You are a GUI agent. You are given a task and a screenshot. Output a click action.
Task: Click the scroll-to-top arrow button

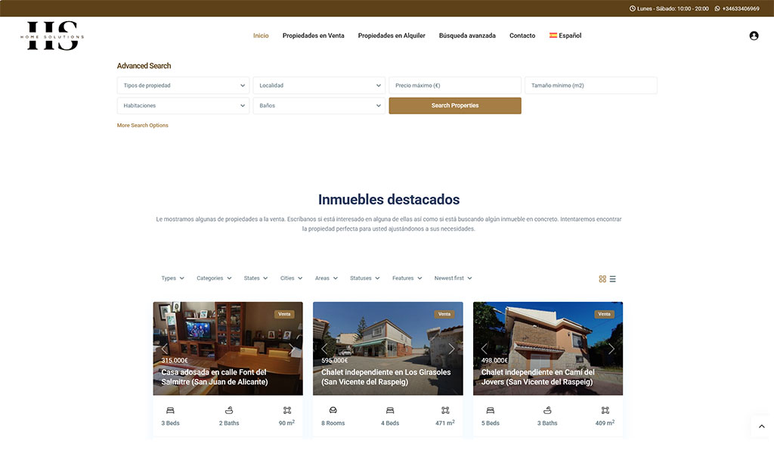(x=762, y=426)
